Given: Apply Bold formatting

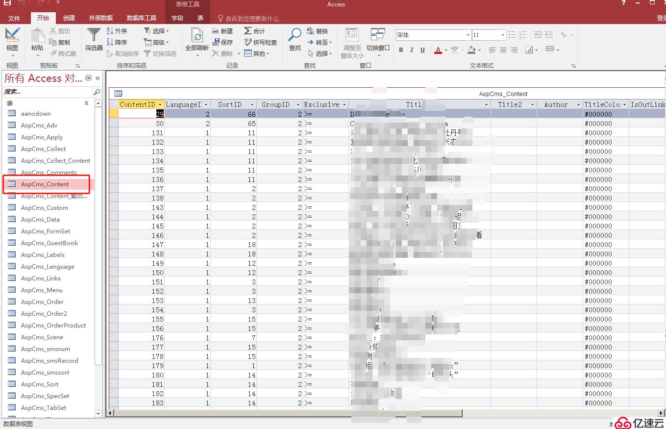Looking at the screenshot, I should click(401, 50).
